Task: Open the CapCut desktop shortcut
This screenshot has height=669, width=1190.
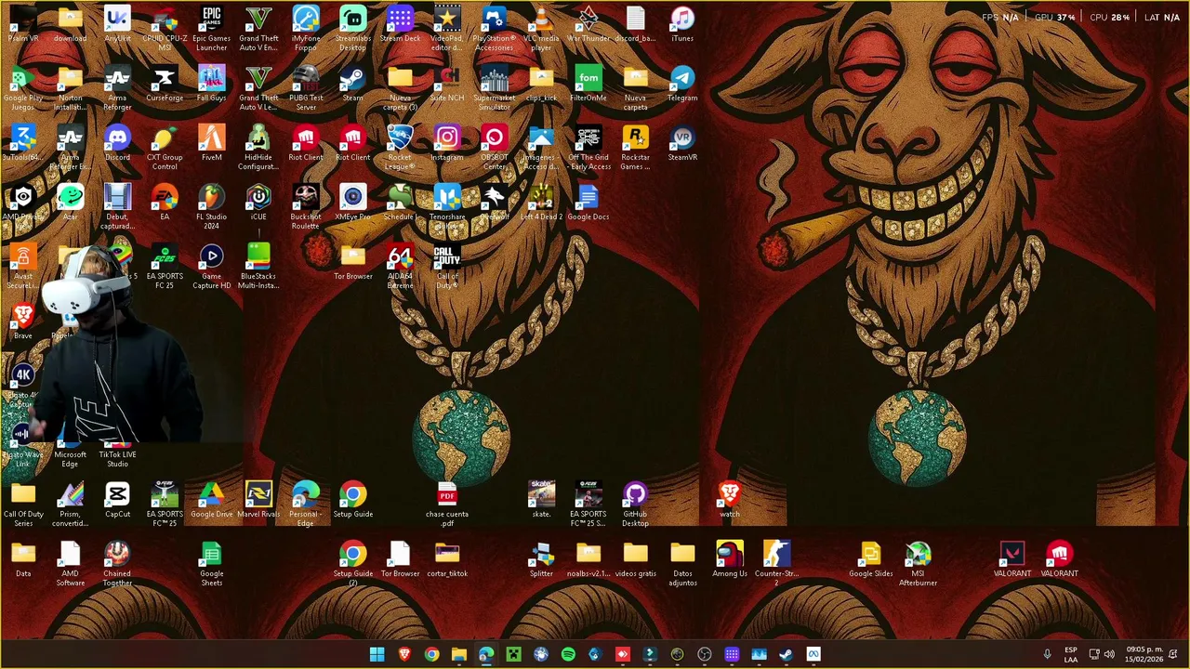Action: (x=117, y=501)
